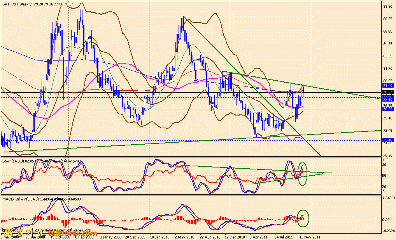This screenshot has width=396, height=240.
Task: Pick the 83.35 price axis label
Action: coord(388,56)
